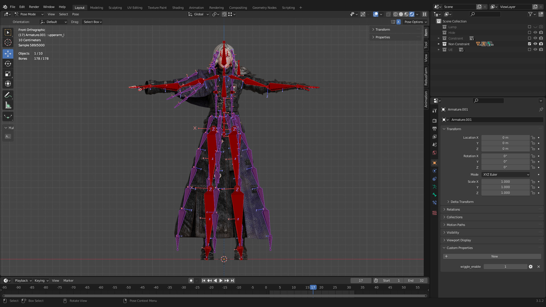
Task: Expand Delta Transform panel
Action: point(462,202)
